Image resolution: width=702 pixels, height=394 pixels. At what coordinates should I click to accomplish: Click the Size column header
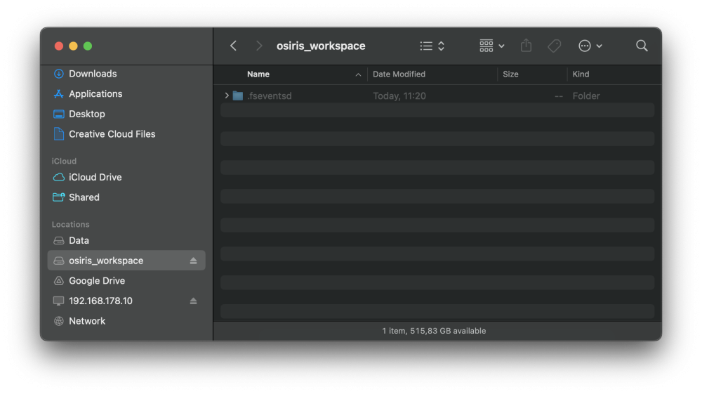tap(510, 74)
